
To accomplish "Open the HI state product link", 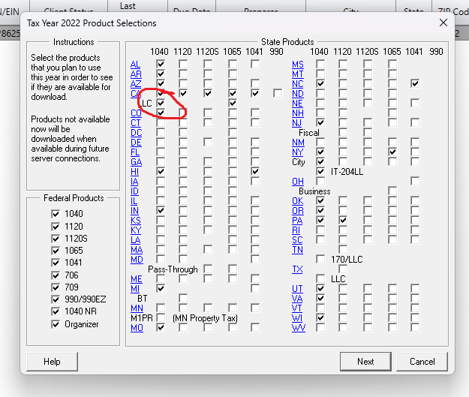I will [x=136, y=172].
